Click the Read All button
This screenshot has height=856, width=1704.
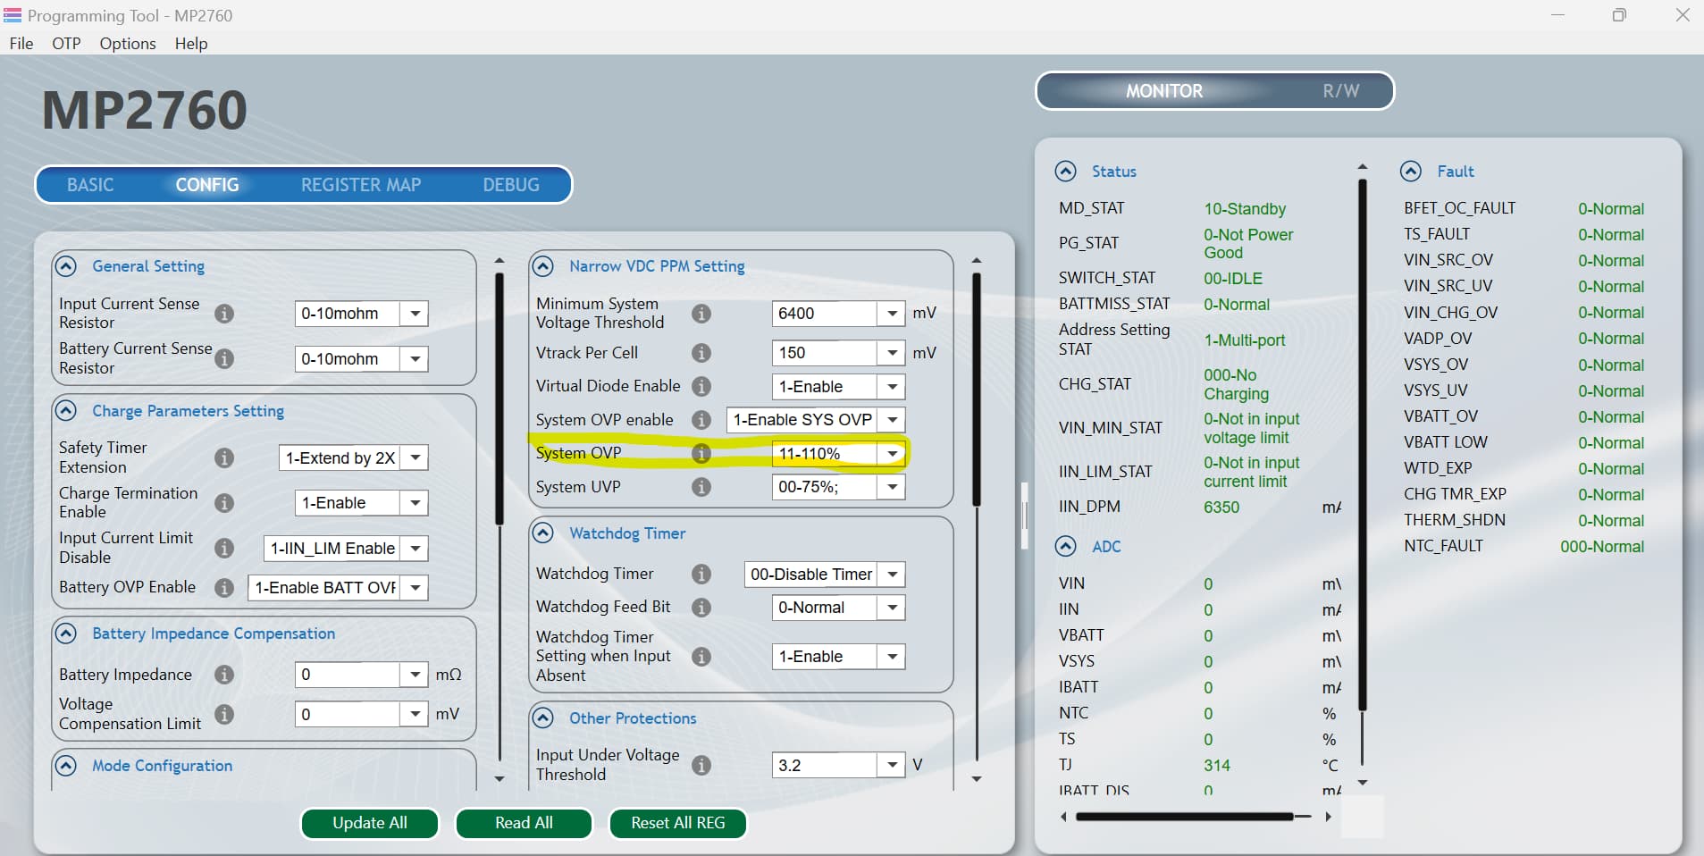[524, 823]
